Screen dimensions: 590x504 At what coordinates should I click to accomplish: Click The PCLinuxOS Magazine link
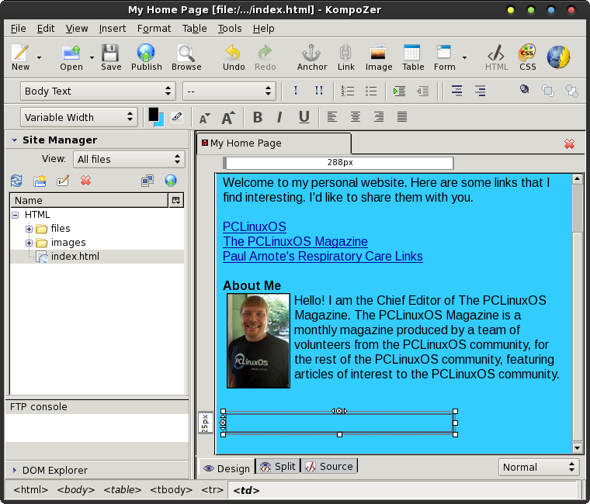295,241
